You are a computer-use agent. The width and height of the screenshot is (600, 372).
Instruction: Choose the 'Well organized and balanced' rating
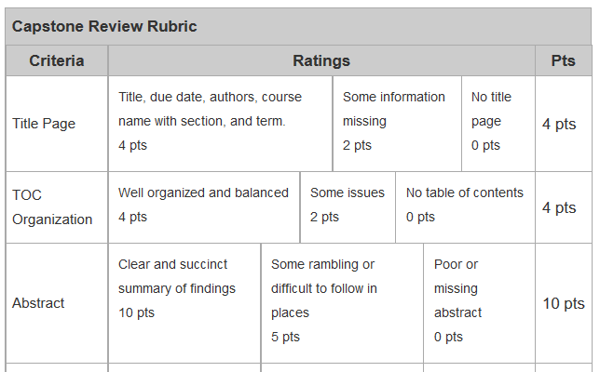[204, 205]
